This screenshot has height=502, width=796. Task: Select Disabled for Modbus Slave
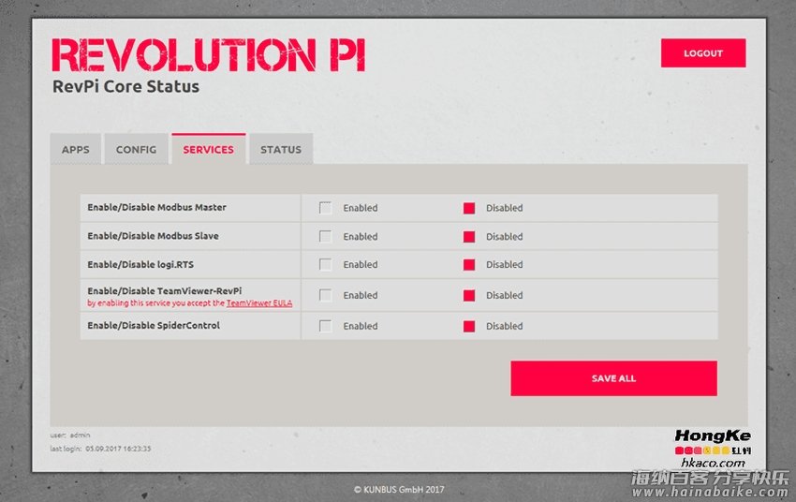click(469, 237)
